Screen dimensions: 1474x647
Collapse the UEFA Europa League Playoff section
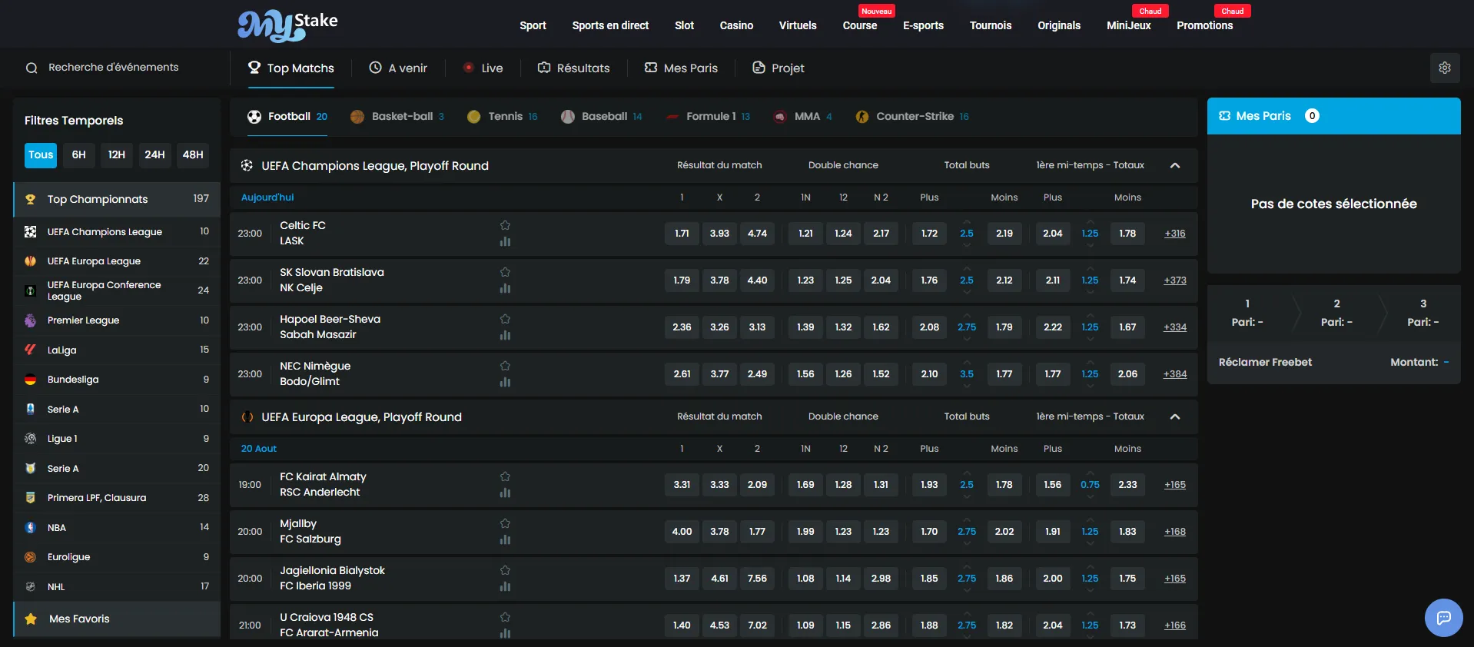tap(1175, 416)
